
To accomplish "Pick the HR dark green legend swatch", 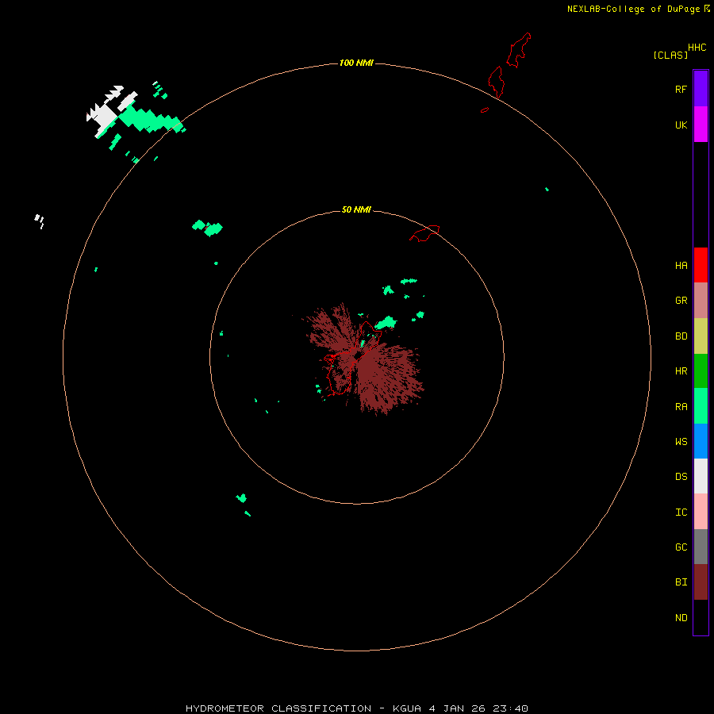I will (701, 371).
